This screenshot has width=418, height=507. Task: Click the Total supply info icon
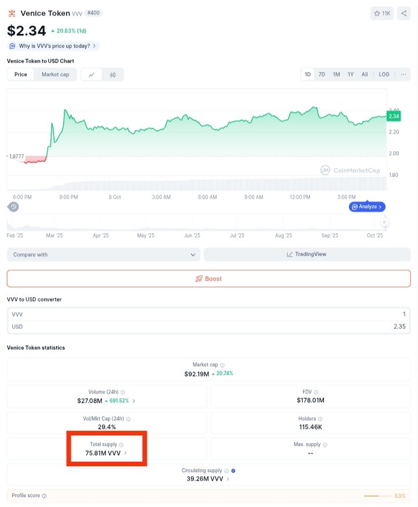121,445
